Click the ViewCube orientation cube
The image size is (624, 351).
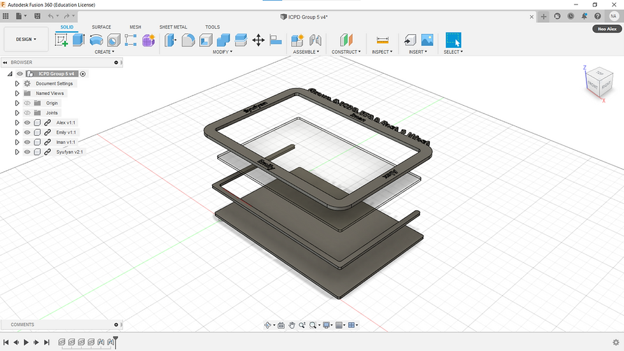click(x=599, y=83)
